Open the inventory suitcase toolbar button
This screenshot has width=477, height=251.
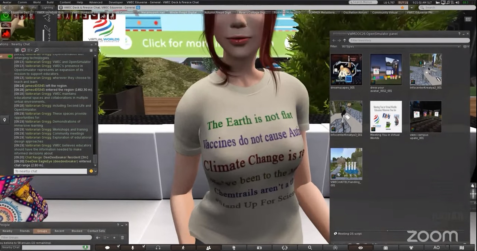point(386,248)
